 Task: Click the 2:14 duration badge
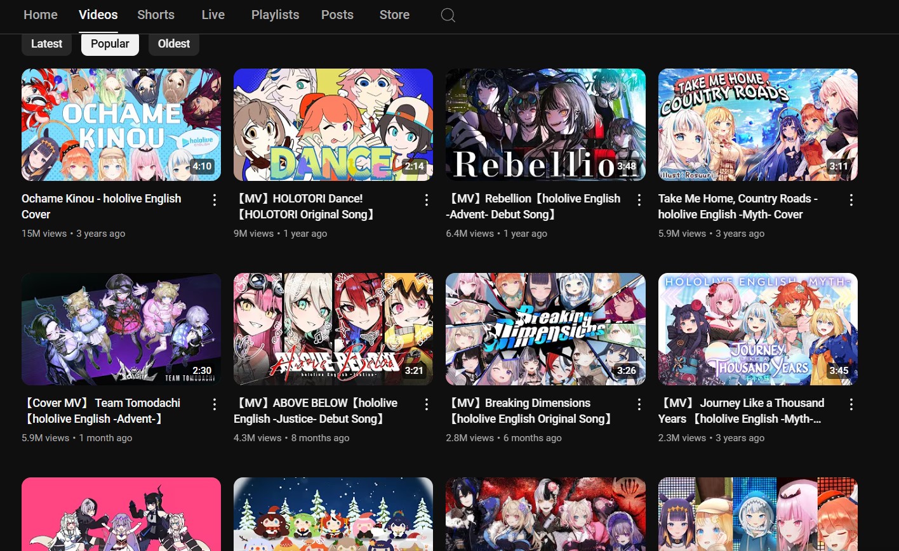[x=414, y=166]
